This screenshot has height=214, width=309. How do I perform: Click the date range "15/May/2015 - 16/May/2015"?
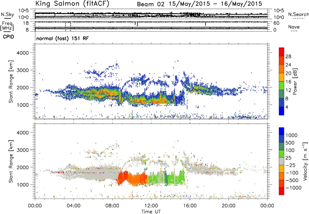coord(216,4)
